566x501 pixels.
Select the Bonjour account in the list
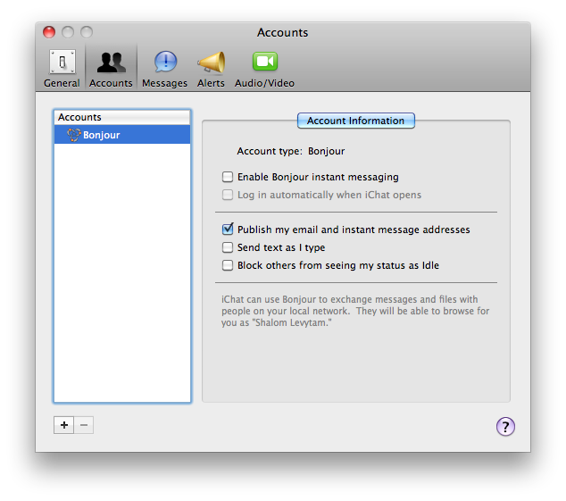click(x=122, y=135)
